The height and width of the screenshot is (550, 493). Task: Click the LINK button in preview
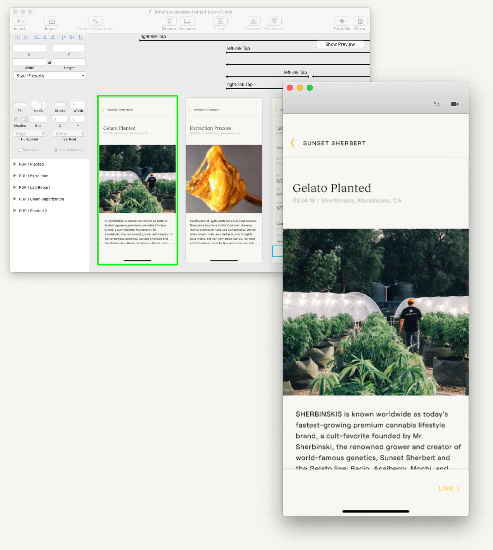click(x=449, y=488)
